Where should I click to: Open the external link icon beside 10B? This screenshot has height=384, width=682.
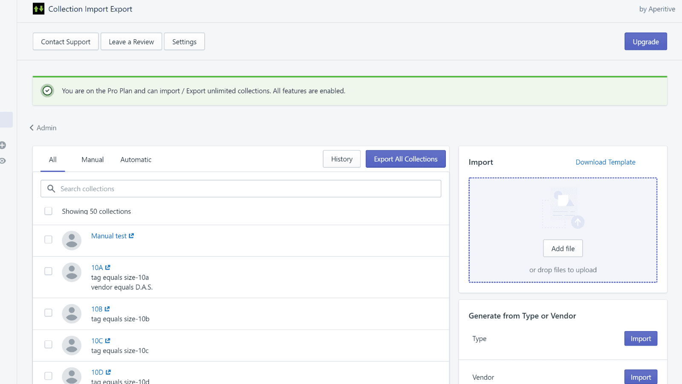coord(107,308)
